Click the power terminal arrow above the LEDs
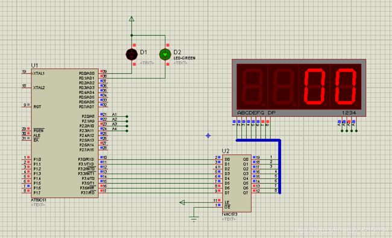This screenshot has width=392, height=238. 131,19
